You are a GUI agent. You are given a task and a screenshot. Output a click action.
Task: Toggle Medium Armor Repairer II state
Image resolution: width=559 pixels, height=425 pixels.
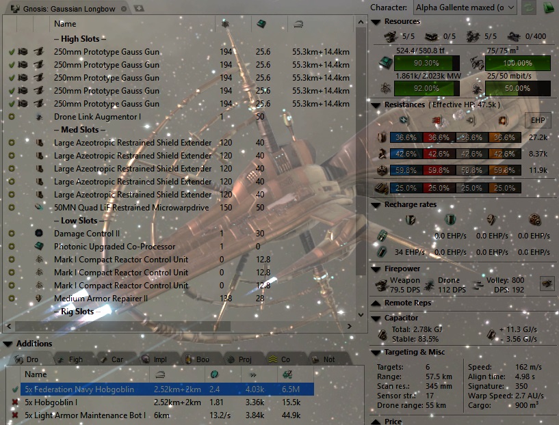[12, 299]
